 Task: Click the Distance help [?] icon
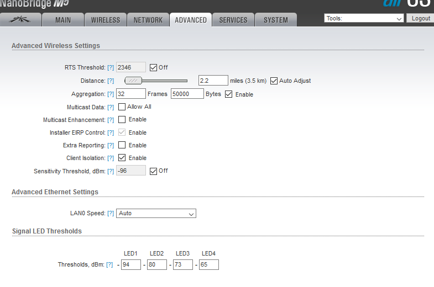coord(111,81)
